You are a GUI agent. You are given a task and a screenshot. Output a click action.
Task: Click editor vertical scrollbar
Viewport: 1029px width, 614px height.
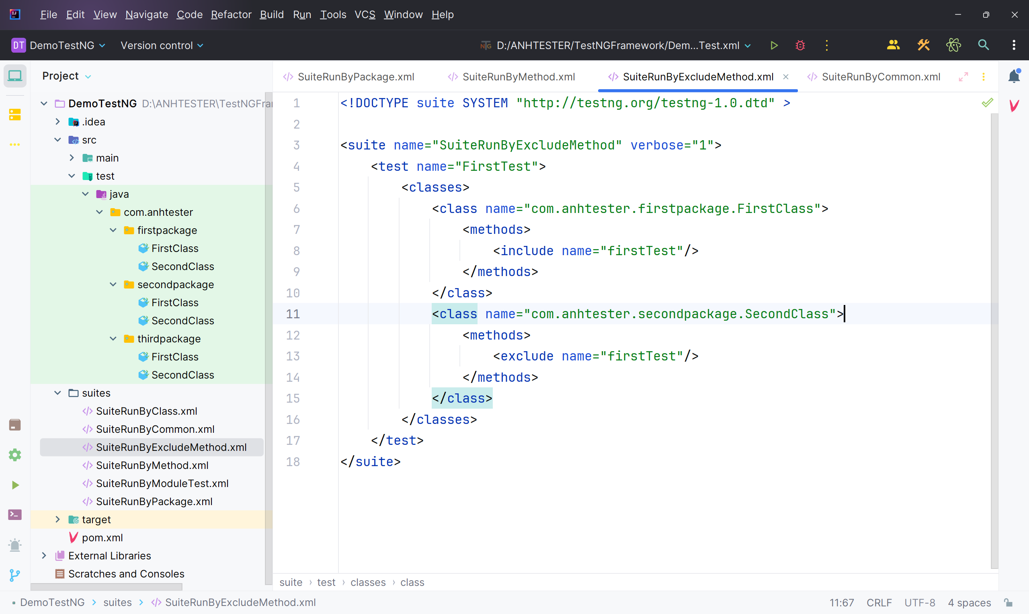994,341
